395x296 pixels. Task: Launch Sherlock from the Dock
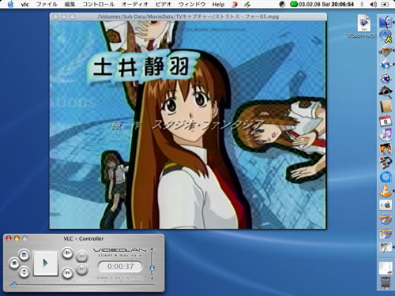[x=386, y=92]
